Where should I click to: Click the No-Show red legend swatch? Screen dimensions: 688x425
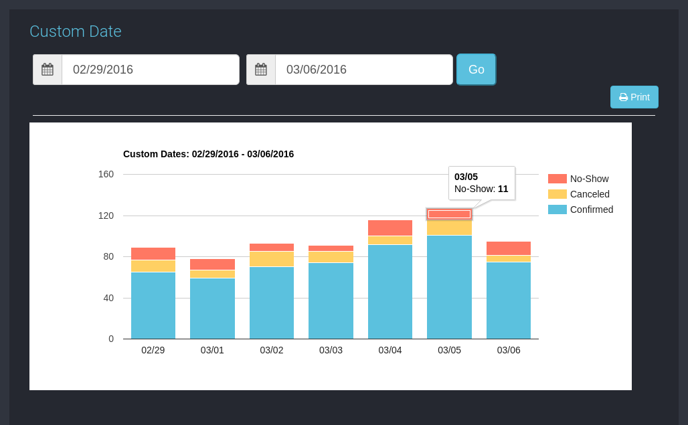tap(557, 179)
